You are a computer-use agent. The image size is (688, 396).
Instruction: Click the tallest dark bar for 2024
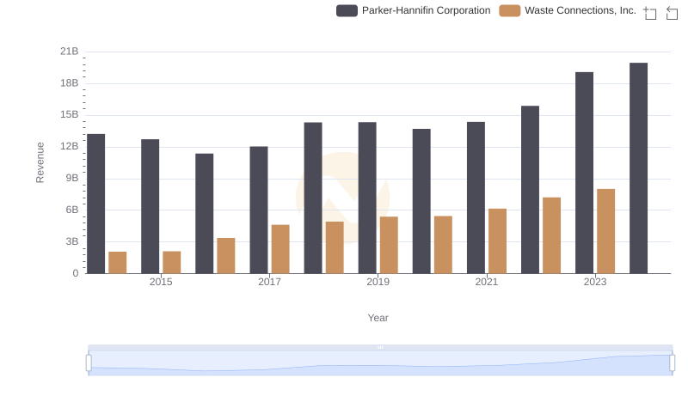[638, 168]
